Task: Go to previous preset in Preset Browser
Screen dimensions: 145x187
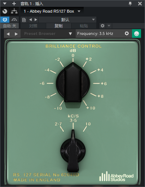Action: [x=8, y=34]
